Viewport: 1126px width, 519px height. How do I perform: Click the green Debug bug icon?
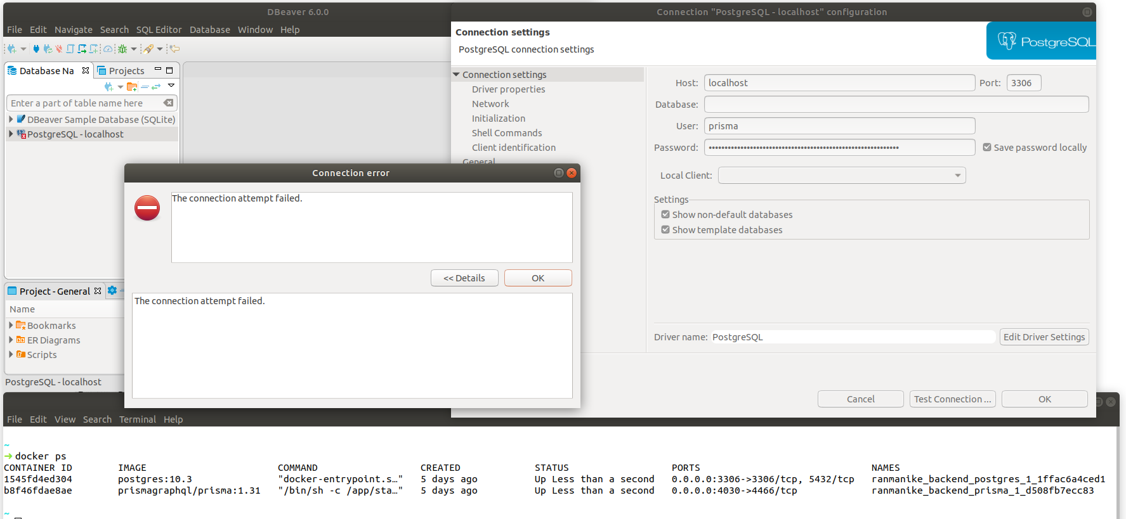(122, 49)
